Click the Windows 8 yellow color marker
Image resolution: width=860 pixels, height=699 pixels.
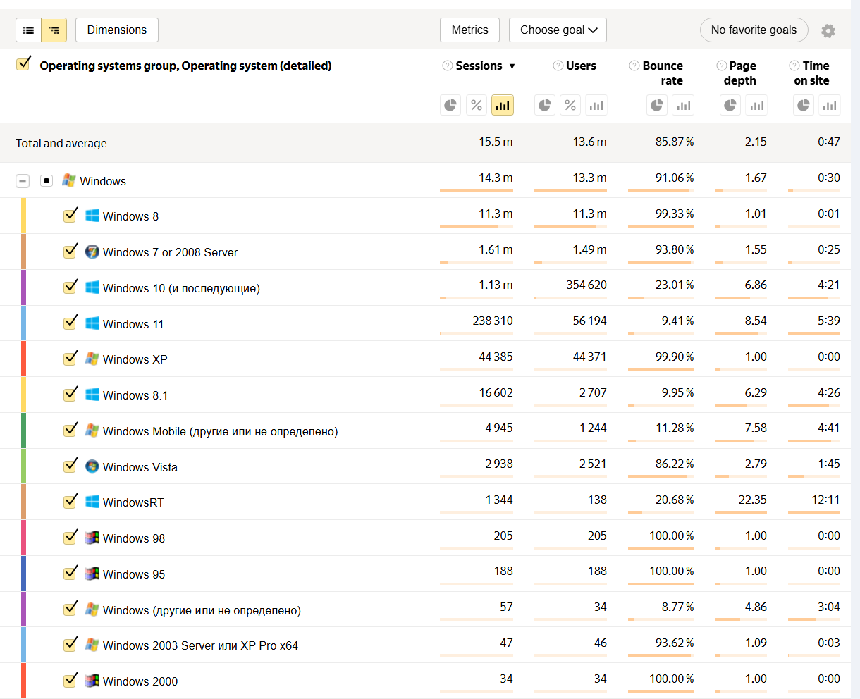pos(23,216)
